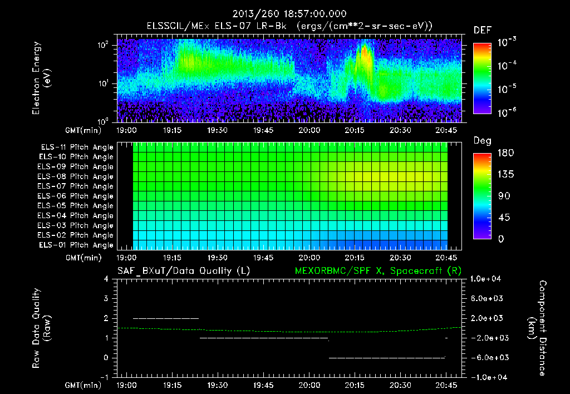
Task: Click the data quality line segment at level 2
Action: [166, 318]
